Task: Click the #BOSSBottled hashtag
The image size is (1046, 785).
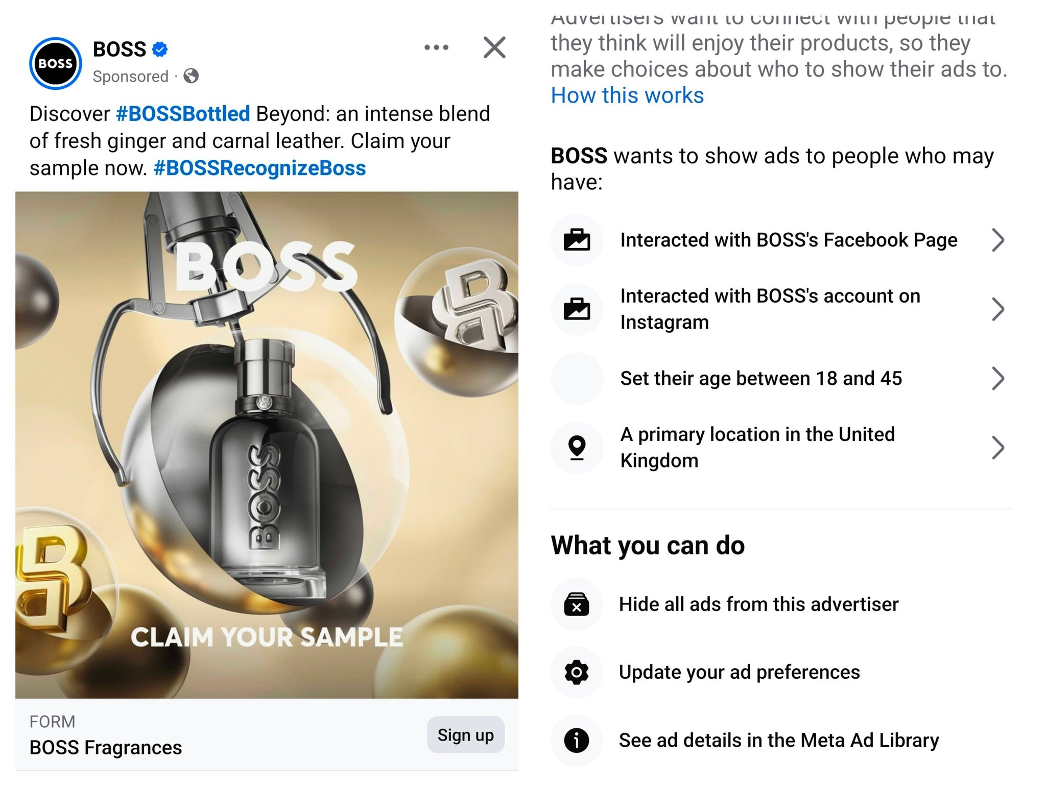Action: (182, 114)
